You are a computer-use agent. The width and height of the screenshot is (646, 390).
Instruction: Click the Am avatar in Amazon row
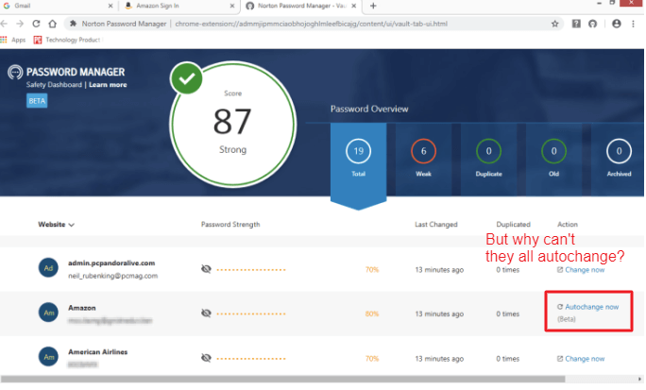(48, 313)
